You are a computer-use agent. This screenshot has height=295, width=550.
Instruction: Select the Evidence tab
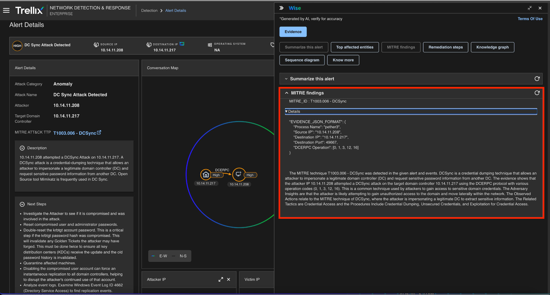(x=293, y=32)
